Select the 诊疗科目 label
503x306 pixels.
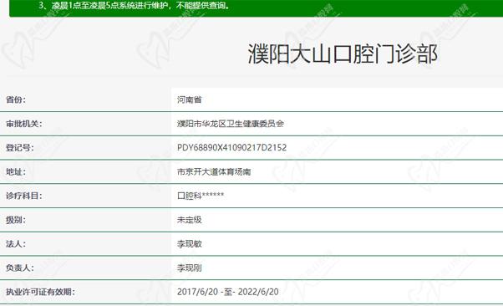[23, 196]
